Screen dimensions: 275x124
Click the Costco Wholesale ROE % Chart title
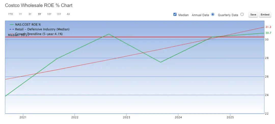[x=39, y=5]
